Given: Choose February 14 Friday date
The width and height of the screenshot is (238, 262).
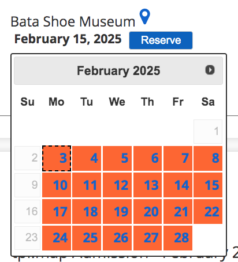Looking at the screenshot, I should tap(178, 185).
